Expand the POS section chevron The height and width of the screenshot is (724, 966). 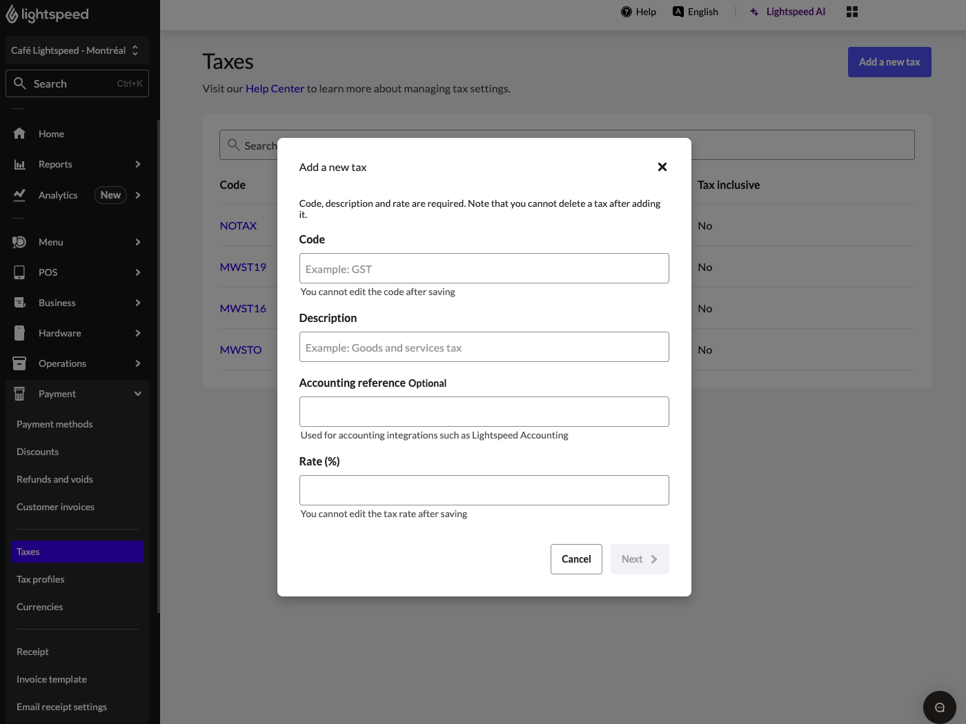[138, 272]
